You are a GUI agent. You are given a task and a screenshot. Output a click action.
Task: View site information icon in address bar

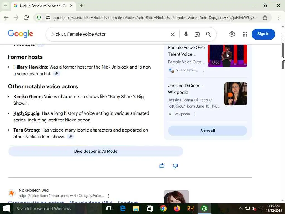[48, 18]
